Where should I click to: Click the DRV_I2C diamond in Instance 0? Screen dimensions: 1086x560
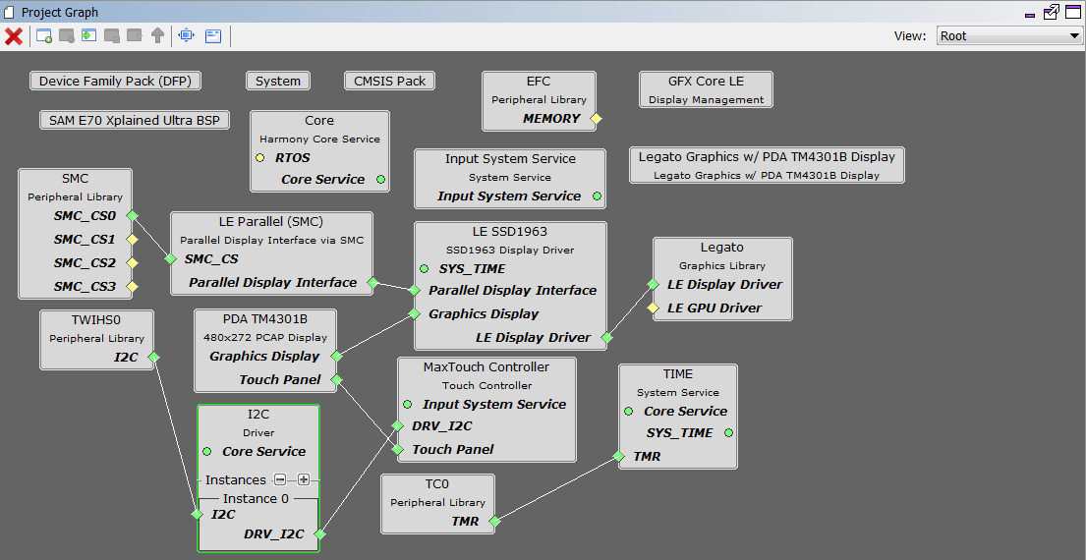pyautogui.click(x=319, y=534)
